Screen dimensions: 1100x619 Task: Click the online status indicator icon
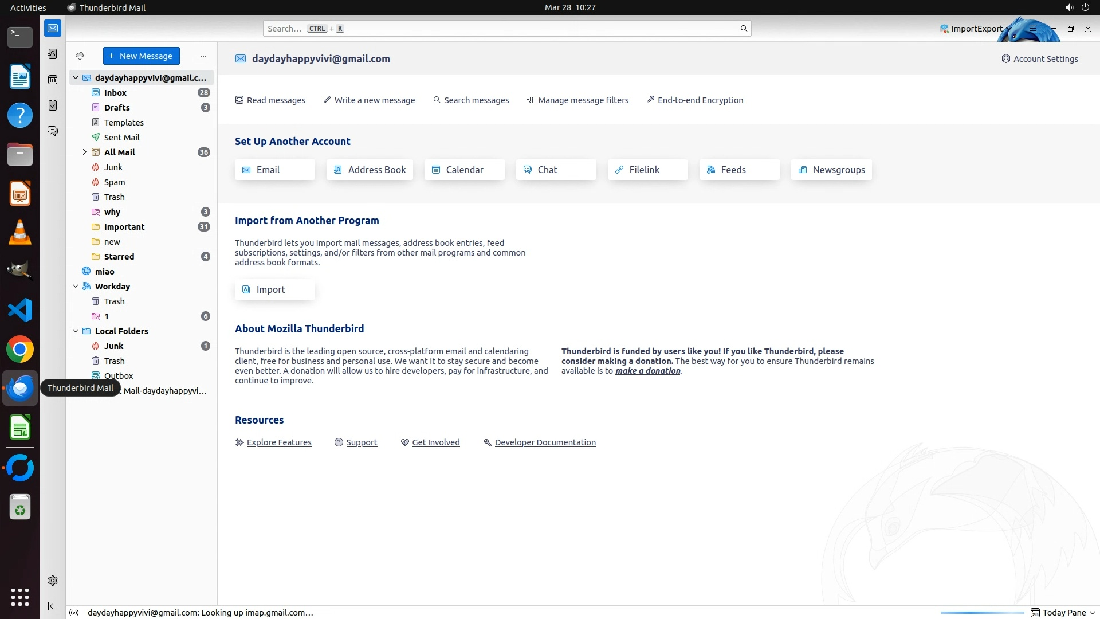pos(74,613)
